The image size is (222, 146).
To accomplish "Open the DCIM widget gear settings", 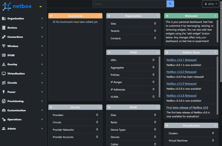I will [109, 107].
